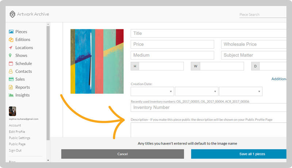The height and width of the screenshot is (168, 292).
Task: Click the Schedule calendar icon
Action: tap(11, 64)
